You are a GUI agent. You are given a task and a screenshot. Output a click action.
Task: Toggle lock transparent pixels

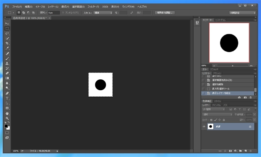tap(211, 120)
